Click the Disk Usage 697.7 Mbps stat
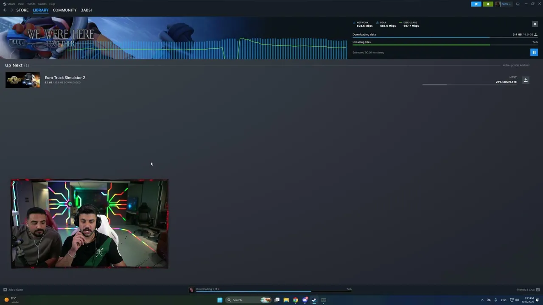543x305 pixels. coord(409,24)
